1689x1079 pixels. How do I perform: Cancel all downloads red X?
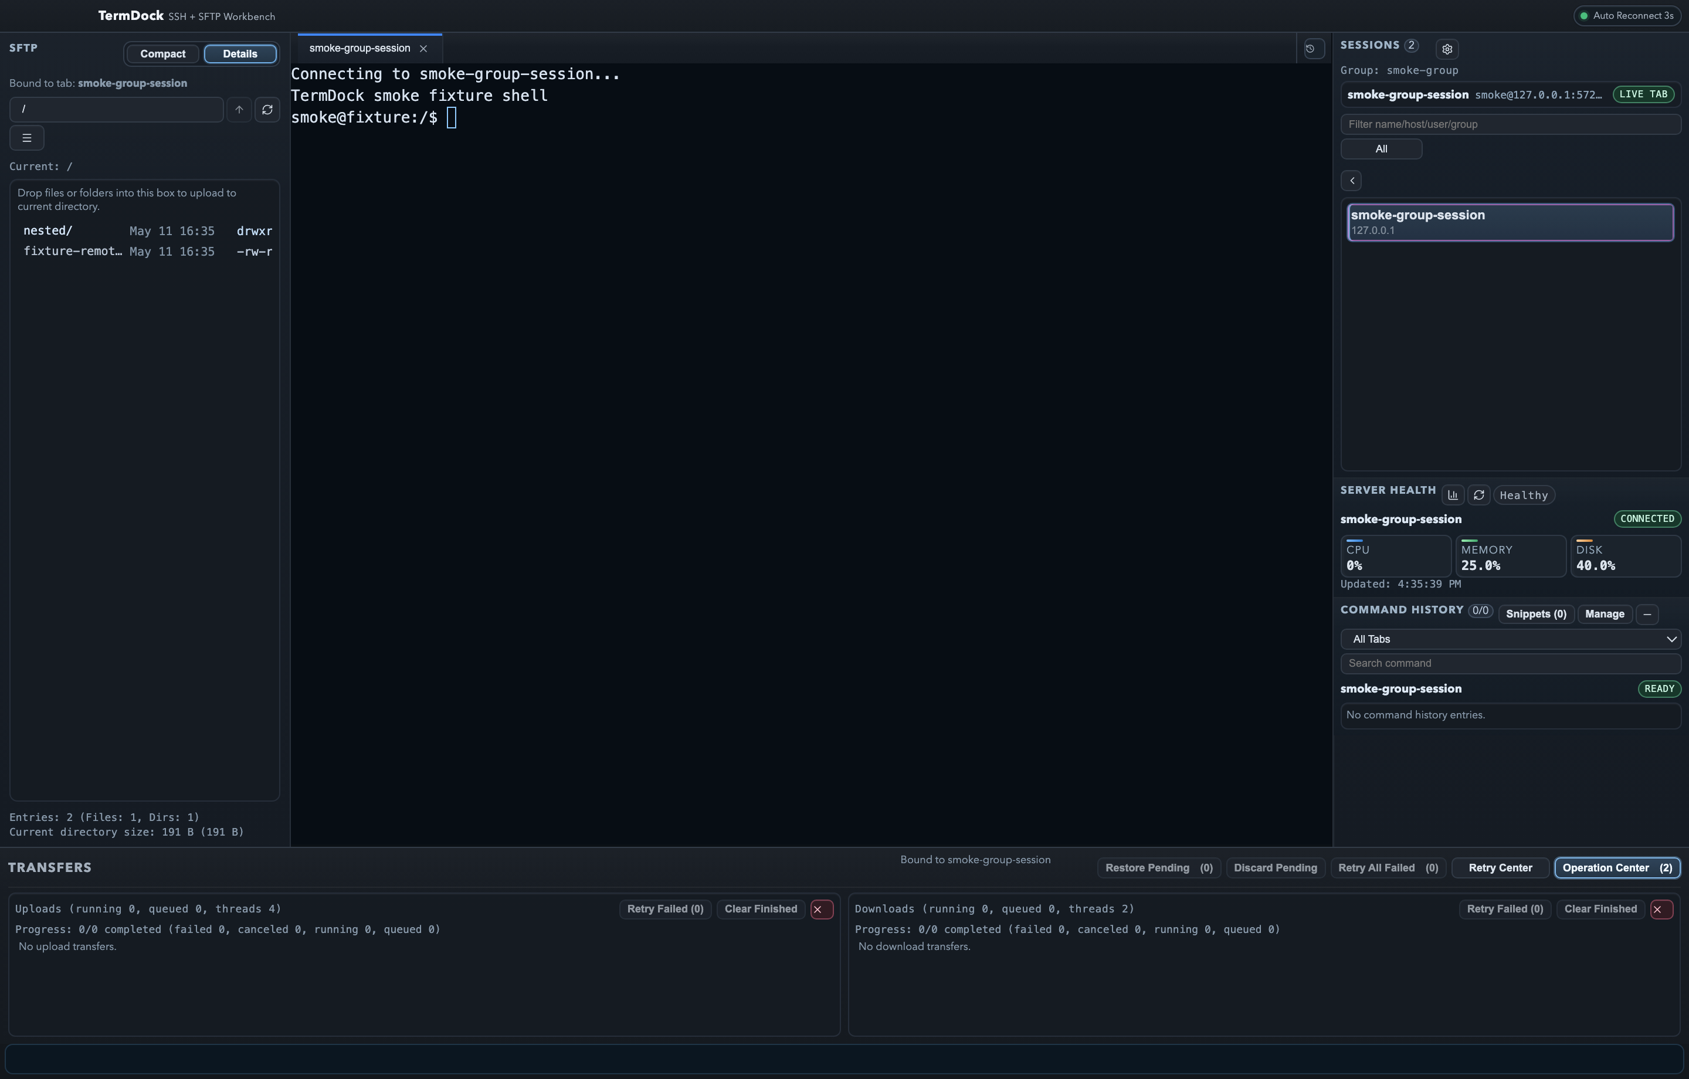coord(1661,909)
